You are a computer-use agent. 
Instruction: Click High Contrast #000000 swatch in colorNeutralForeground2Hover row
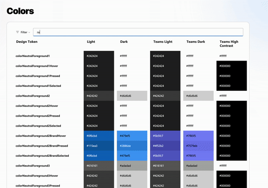pyautogui.click(x=231, y=106)
